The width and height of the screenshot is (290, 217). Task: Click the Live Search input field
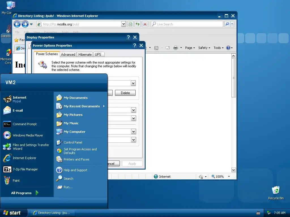187,24
